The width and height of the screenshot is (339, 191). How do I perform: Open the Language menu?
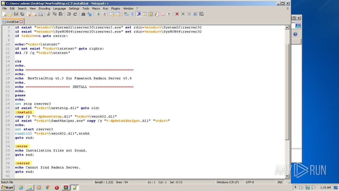pyautogui.click(x=59, y=8)
